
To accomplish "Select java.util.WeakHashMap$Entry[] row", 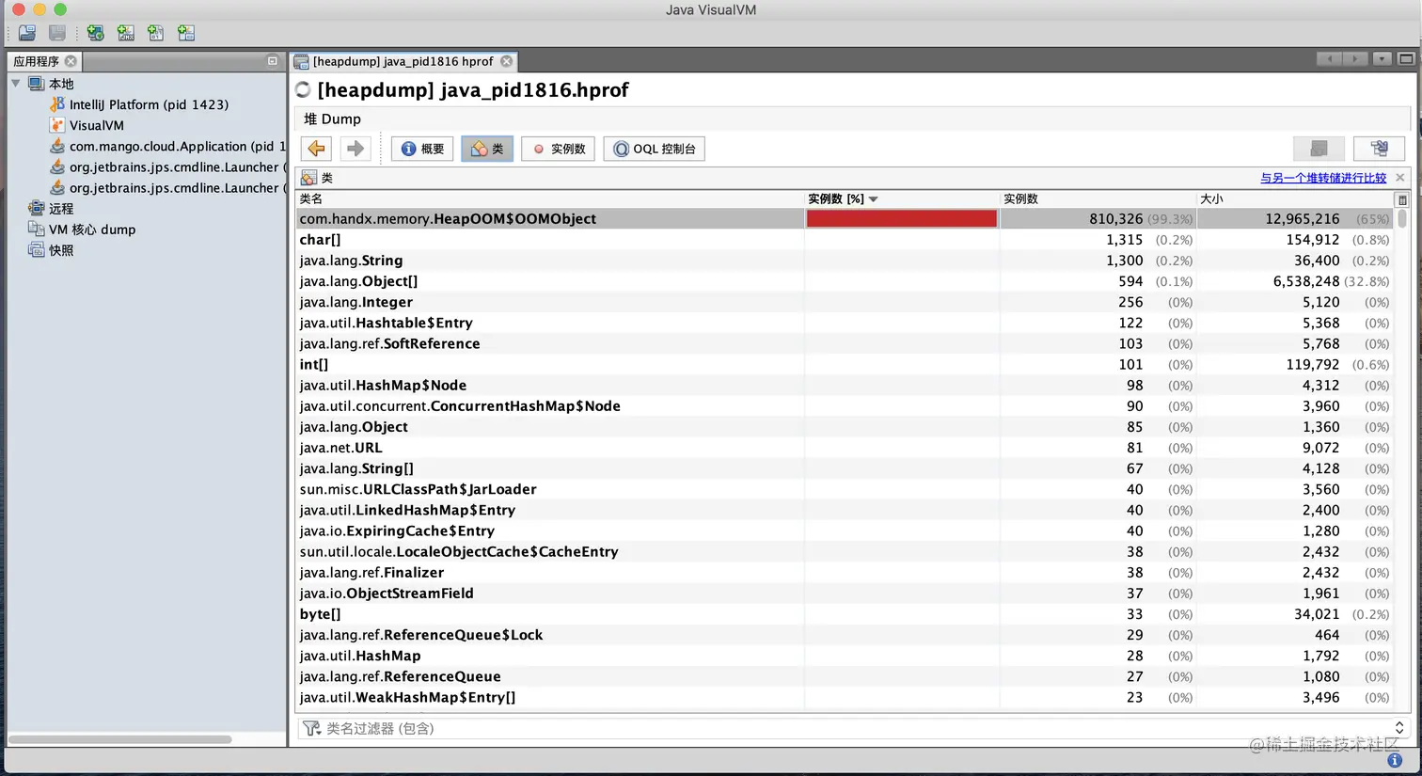I will tap(845, 697).
